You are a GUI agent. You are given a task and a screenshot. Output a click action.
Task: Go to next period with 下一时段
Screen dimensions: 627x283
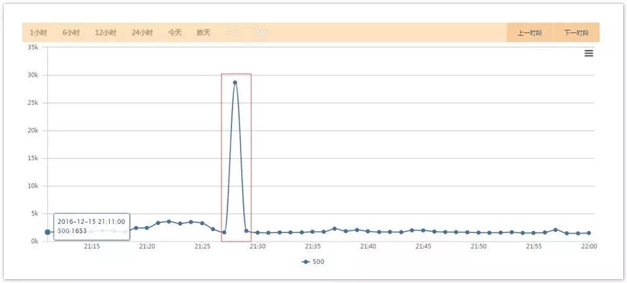point(576,33)
